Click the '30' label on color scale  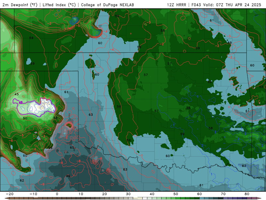coord(128,194)
